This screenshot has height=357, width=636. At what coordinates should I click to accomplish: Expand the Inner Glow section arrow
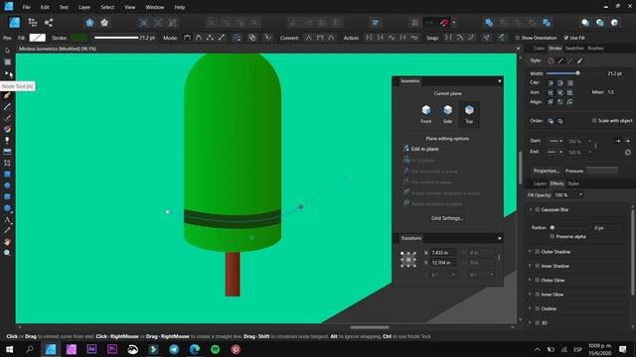(530, 295)
